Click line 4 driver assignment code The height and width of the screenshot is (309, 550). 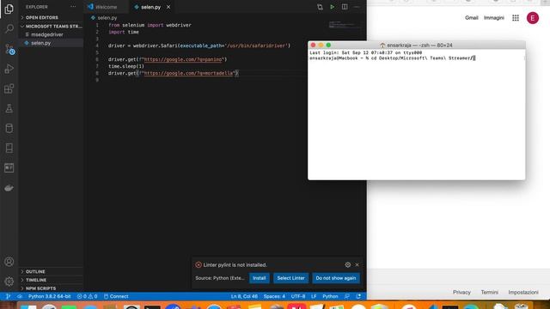[199, 45]
